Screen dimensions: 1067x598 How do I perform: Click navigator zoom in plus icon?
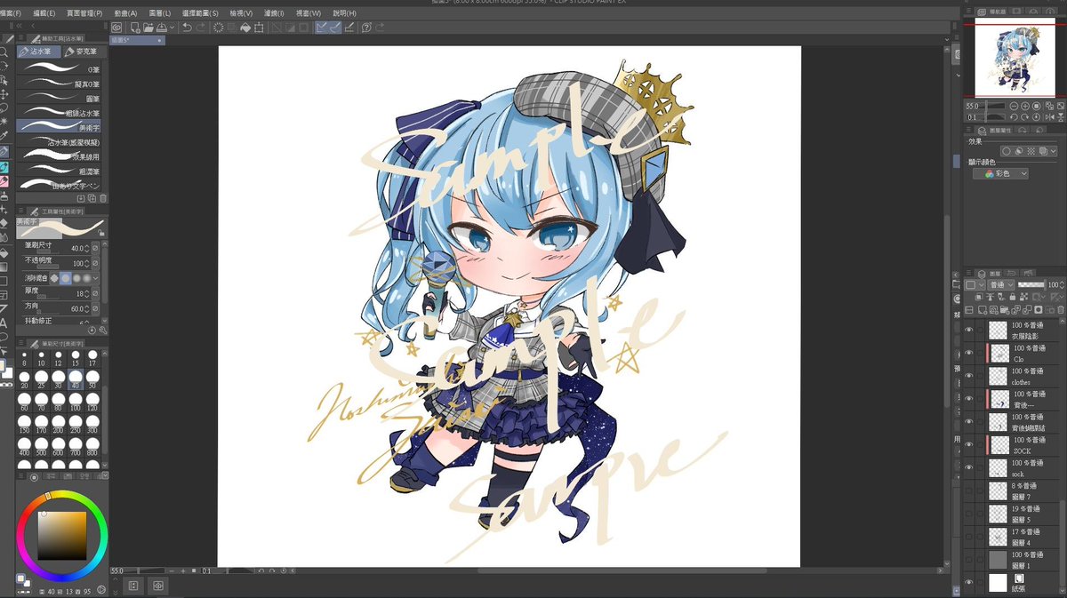1026,106
